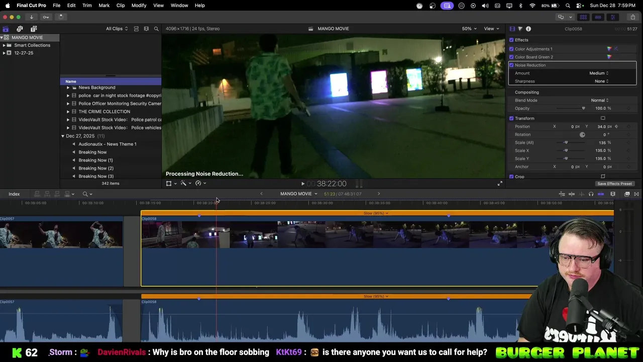This screenshot has height=362, width=643.
Task: Click the Import Media arrow button
Action: click(x=31, y=17)
